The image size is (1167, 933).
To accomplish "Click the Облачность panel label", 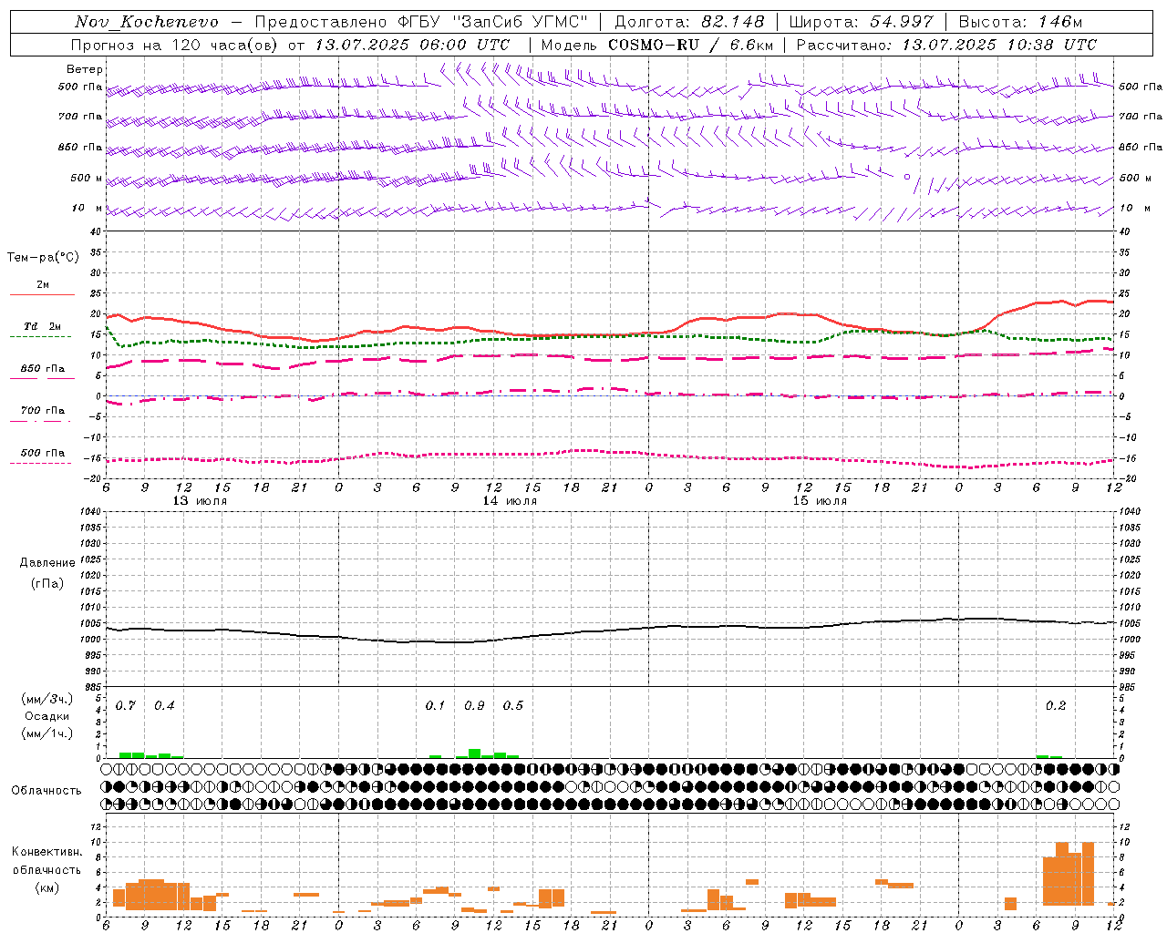I will click(x=46, y=791).
